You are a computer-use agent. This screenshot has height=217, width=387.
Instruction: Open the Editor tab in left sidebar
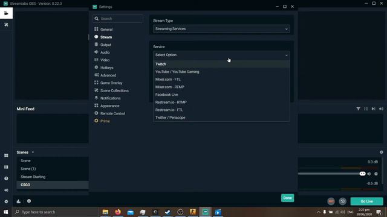click(6, 13)
